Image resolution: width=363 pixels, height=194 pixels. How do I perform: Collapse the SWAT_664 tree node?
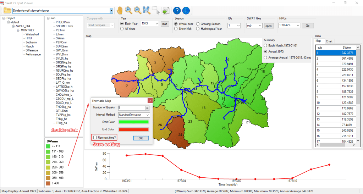(x=13, y=26)
